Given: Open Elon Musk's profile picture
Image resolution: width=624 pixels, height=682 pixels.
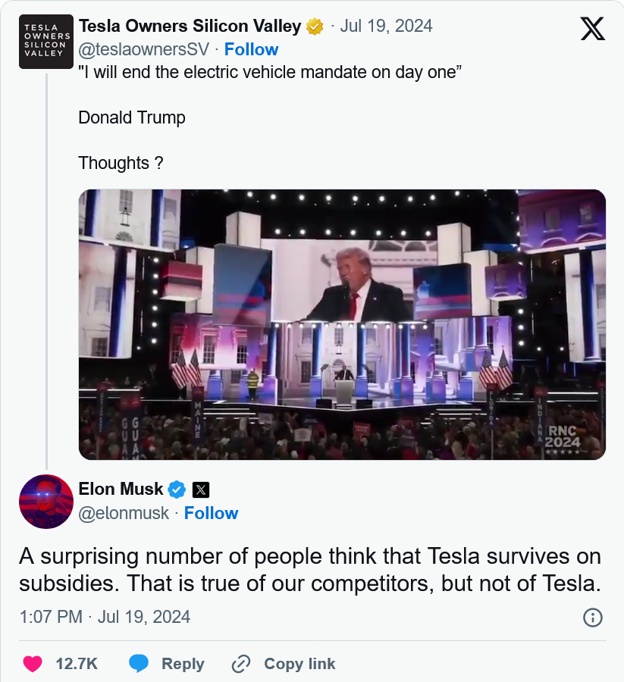Looking at the screenshot, I should [x=46, y=502].
